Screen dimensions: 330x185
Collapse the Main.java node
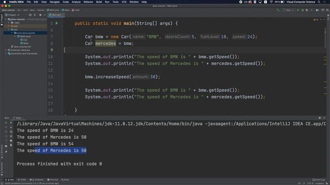pyautogui.click(x=15, y=36)
